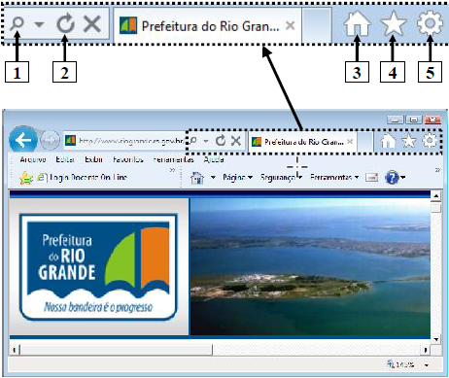Open the Ferramentas dropdown on the command bar
The image size is (449, 378).
[334, 177]
